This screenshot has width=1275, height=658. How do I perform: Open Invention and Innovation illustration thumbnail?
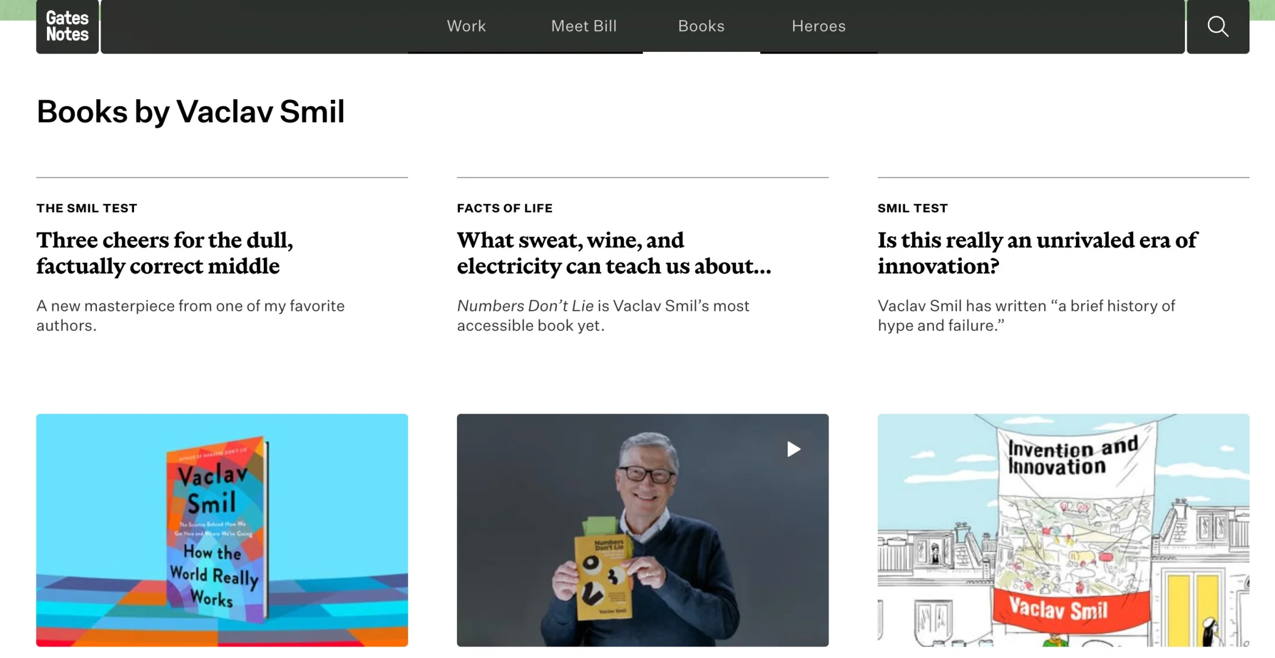coord(1063,530)
